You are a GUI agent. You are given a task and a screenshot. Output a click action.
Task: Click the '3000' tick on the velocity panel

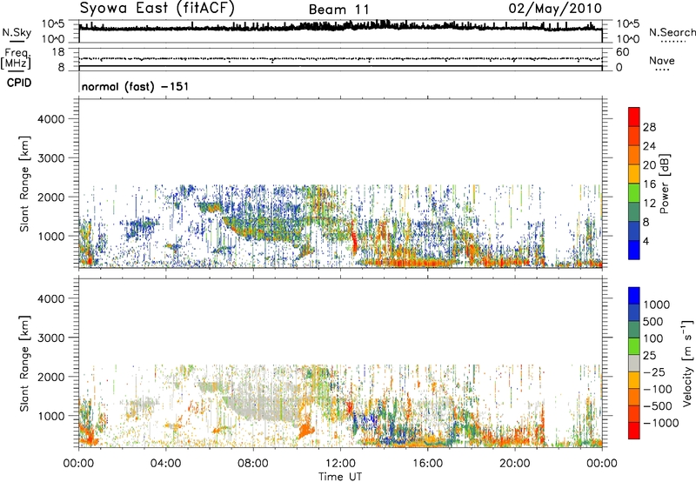point(51,338)
